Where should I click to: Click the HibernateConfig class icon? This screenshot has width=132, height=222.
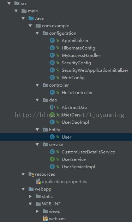pyautogui.click(x=52, y=48)
